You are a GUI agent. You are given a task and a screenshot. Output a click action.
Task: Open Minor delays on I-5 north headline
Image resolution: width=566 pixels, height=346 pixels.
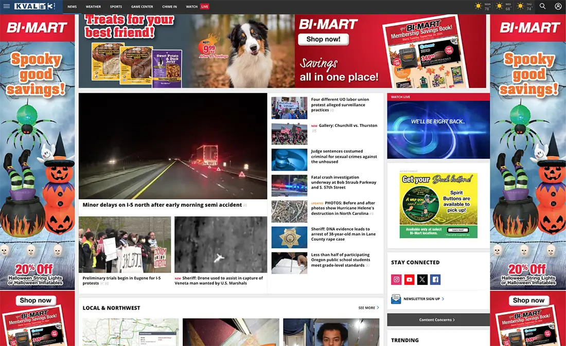click(162, 205)
